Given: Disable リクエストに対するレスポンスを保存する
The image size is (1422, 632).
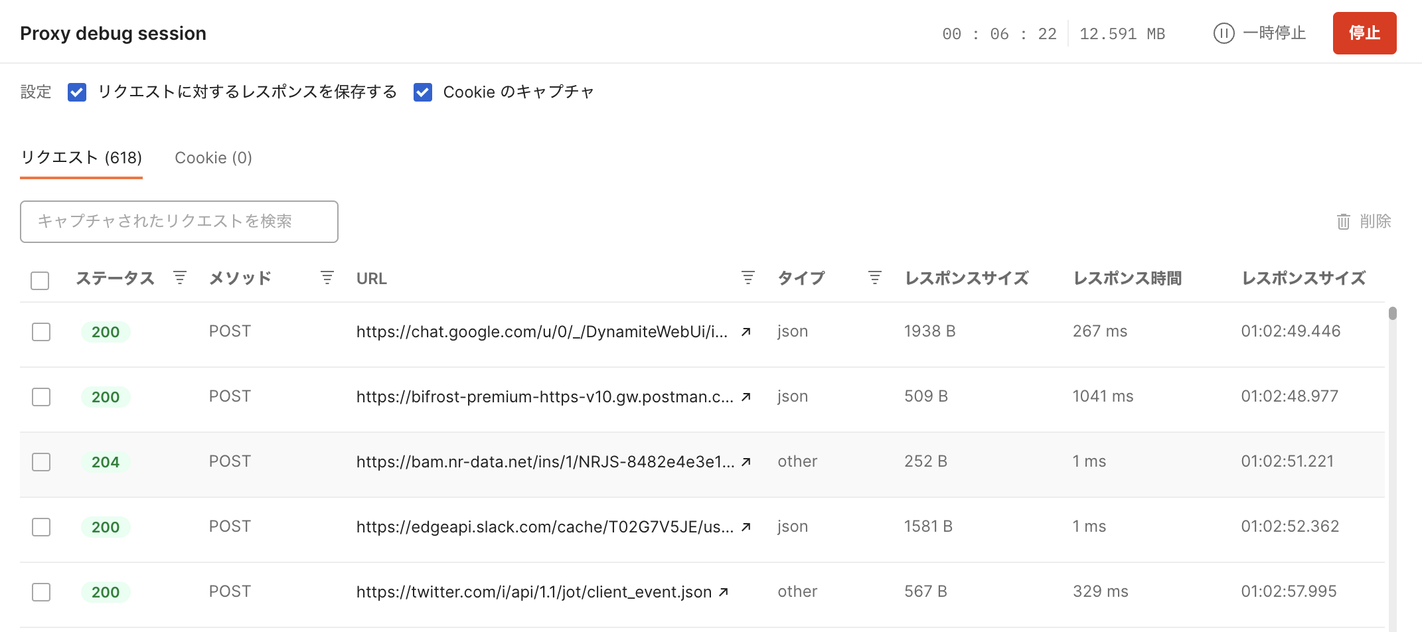Looking at the screenshot, I should (76, 92).
